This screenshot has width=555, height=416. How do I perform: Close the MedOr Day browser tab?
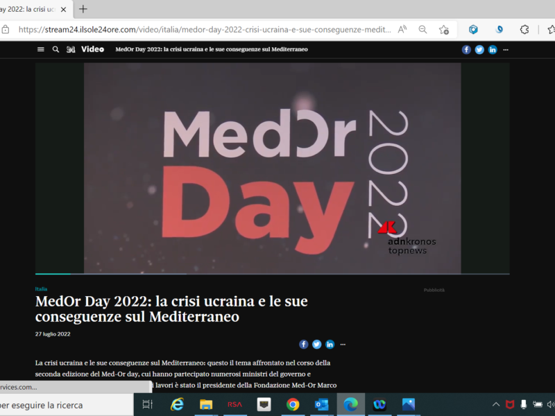tap(63, 10)
